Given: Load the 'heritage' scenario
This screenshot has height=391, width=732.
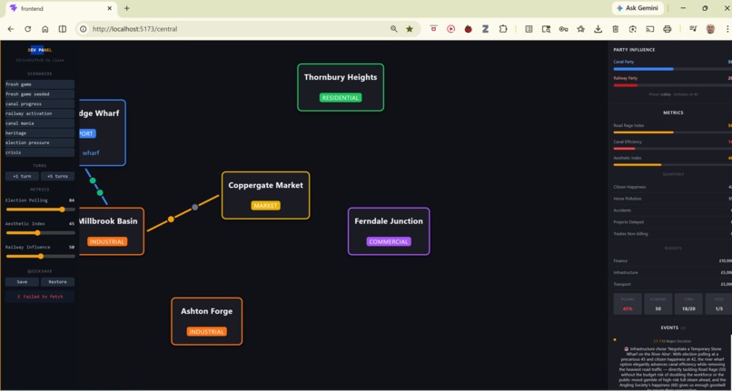Looking at the screenshot, I should [40, 133].
